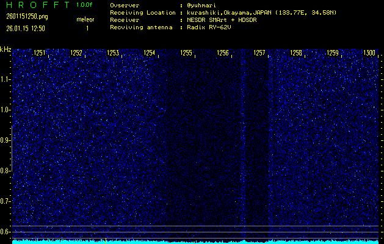Click the 1251 time marker
Screen dimensions: 384x244
[40, 53]
